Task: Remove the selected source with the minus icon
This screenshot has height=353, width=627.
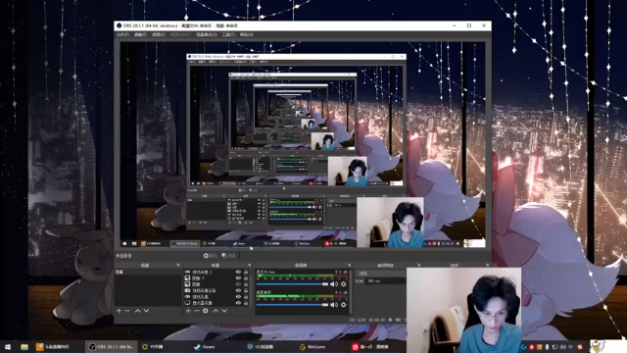Action: point(197,311)
